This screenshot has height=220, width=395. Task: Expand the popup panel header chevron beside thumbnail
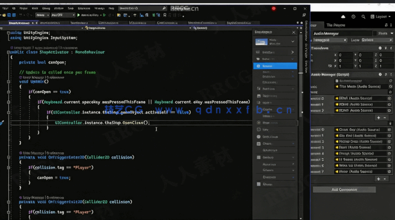293,42
